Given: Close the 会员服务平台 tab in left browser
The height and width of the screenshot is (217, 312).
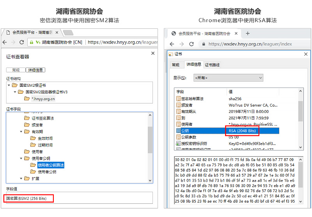Looking at the screenshot, I should pos(57,33).
